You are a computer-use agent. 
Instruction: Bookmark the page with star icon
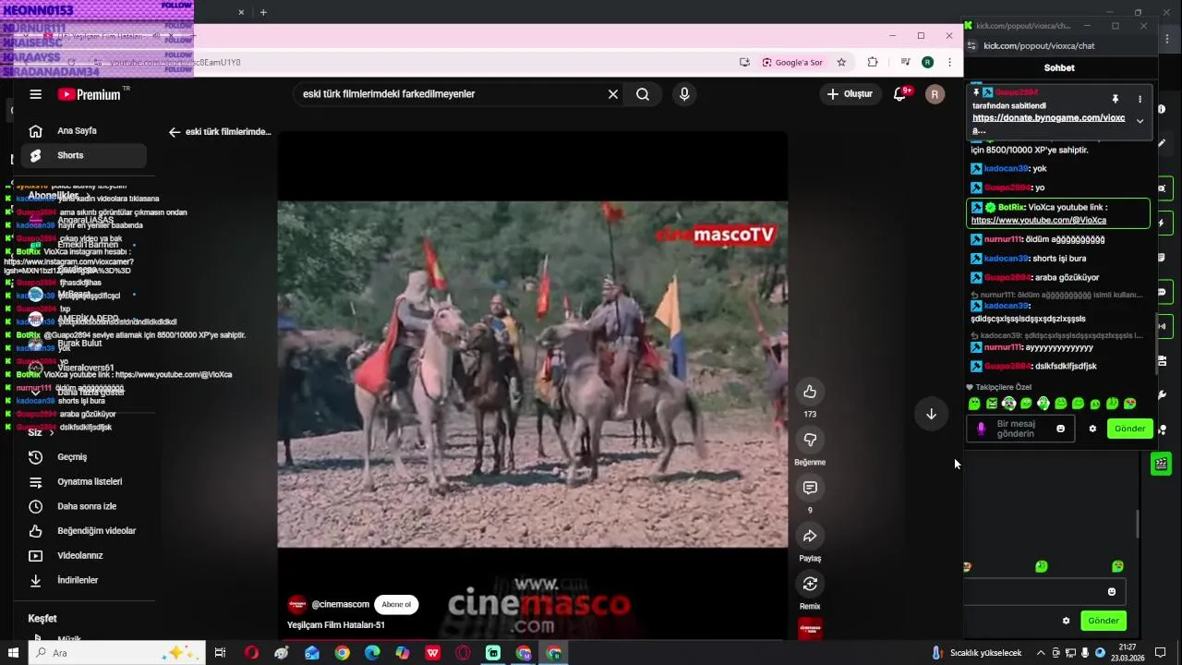click(841, 62)
